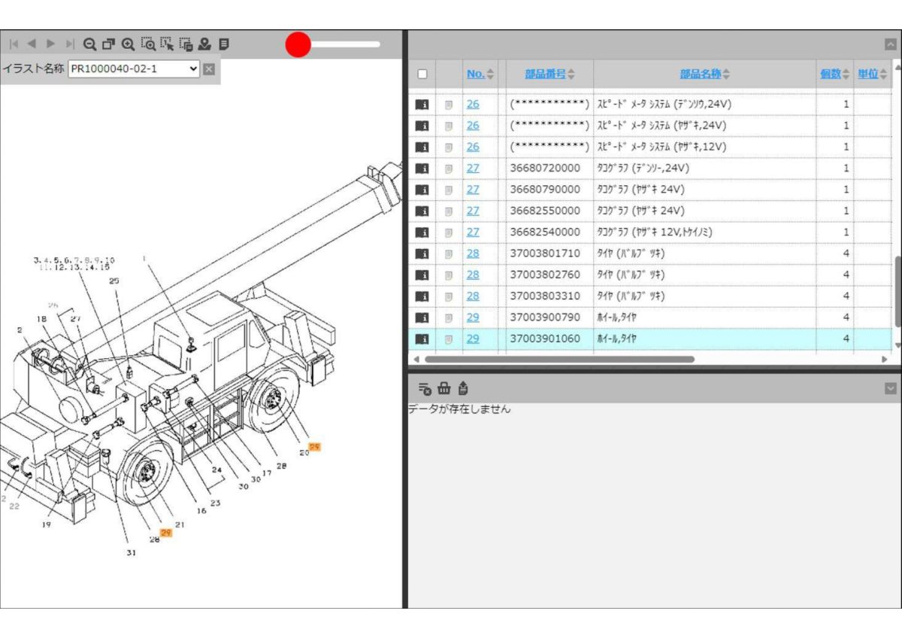Zoom in the illustration with the plus magnifier
The width and height of the screenshot is (902, 638).
[x=129, y=44]
